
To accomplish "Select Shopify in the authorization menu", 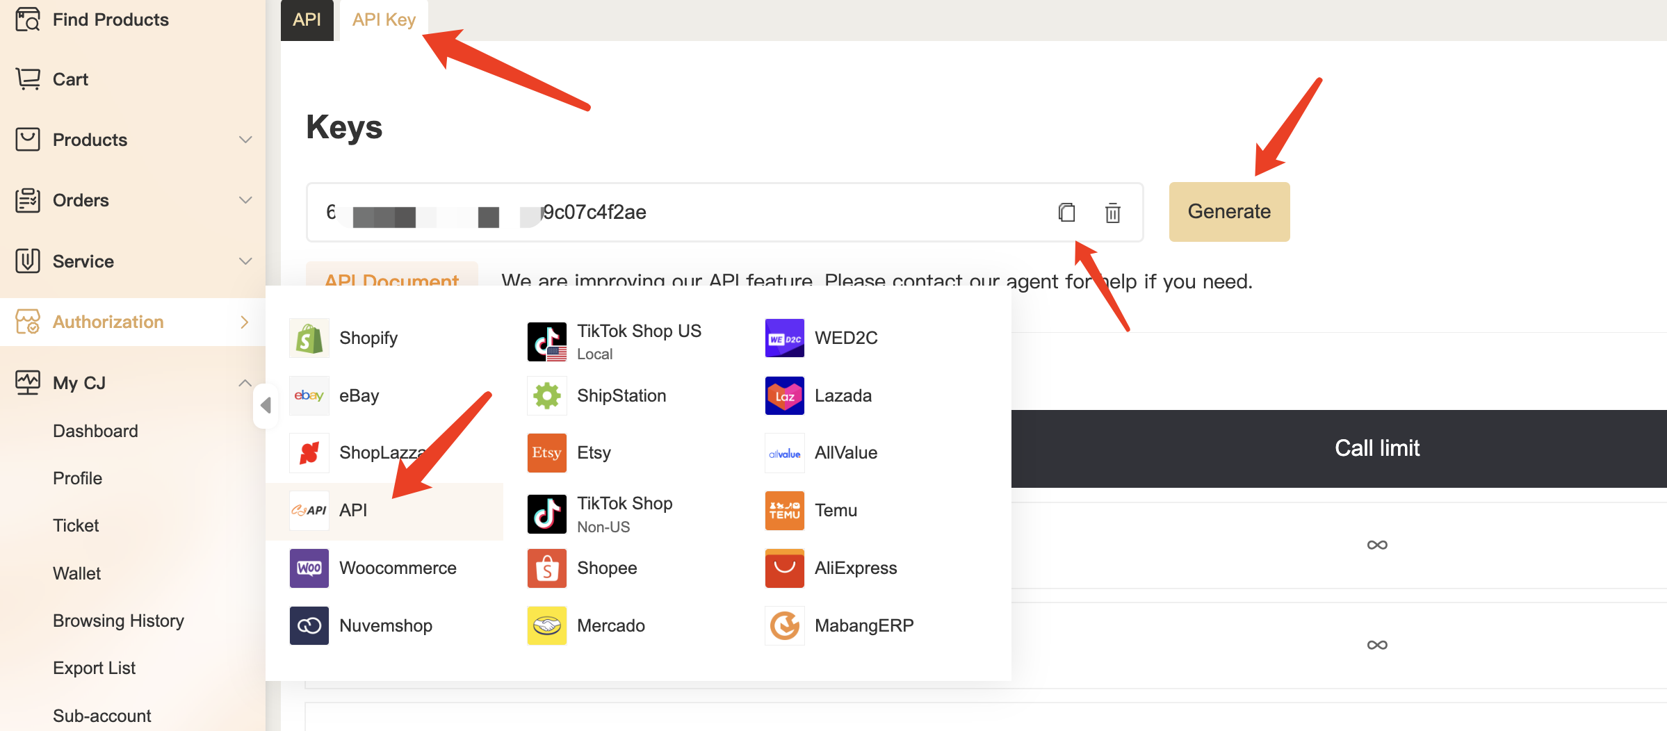I will (x=384, y=338).
